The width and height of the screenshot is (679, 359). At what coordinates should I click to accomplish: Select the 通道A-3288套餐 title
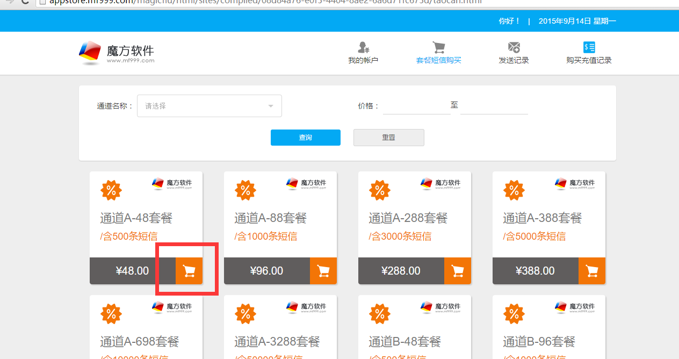point(277,342)
